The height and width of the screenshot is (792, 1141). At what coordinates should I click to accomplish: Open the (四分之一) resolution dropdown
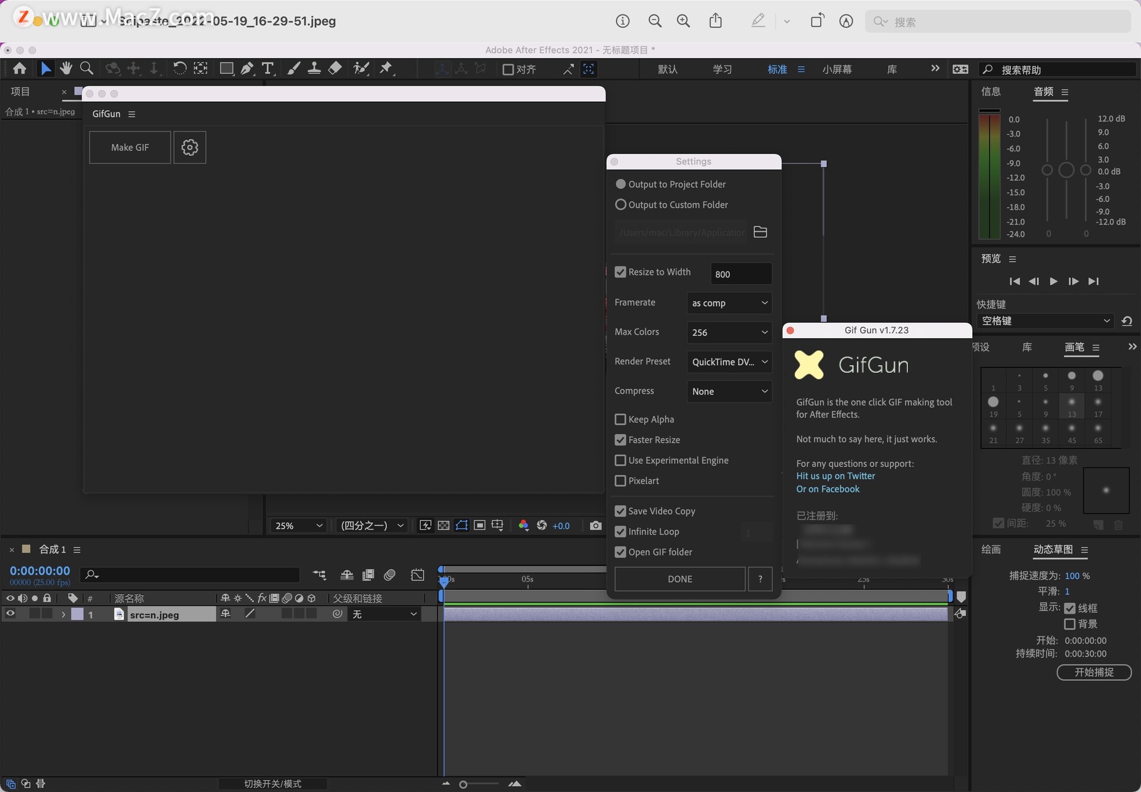371,526
